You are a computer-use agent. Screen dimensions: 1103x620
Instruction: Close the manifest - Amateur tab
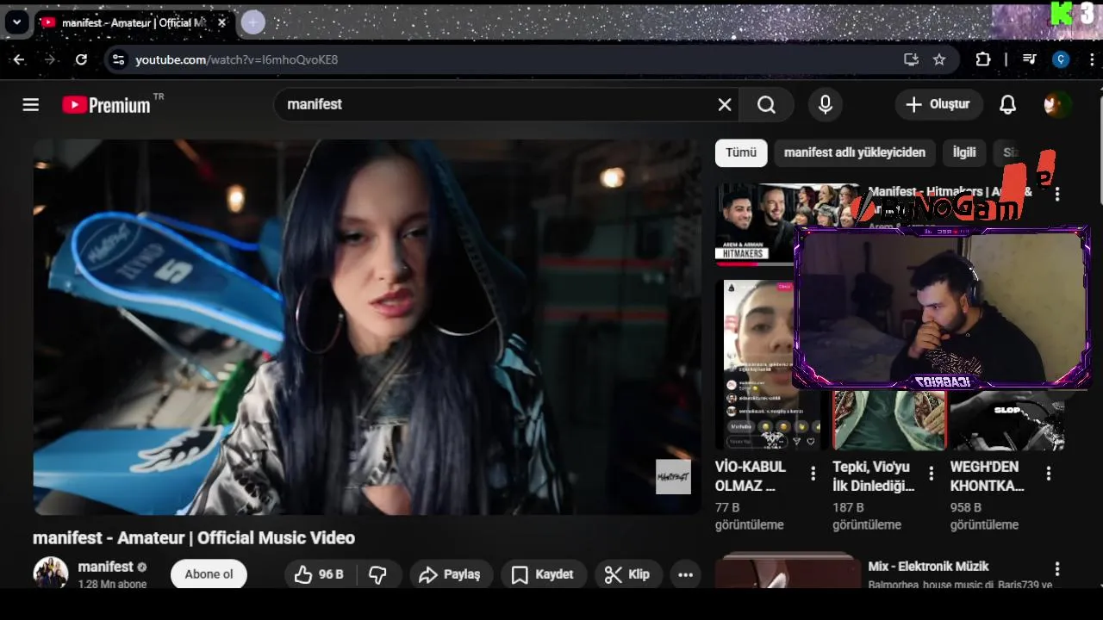coord(221,23)
